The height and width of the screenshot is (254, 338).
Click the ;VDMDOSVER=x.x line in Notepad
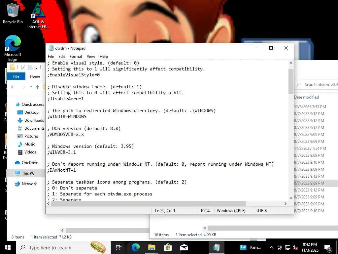(66, 134)
